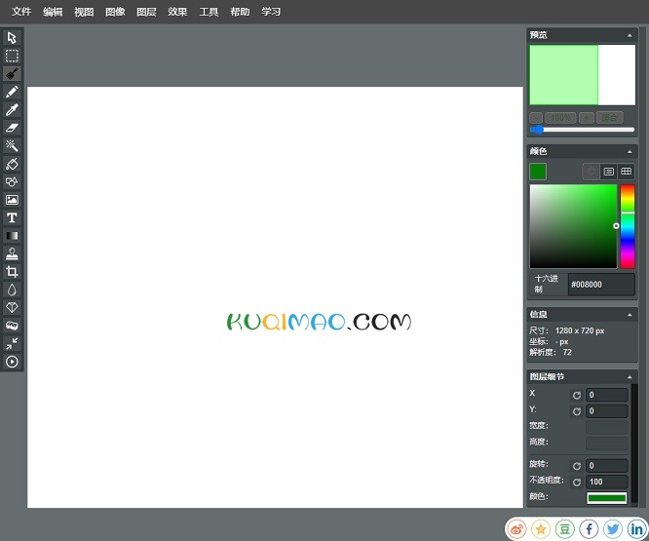Switch color panel to list view
Viewport: 649px width, 541px height.
(608, 172)
